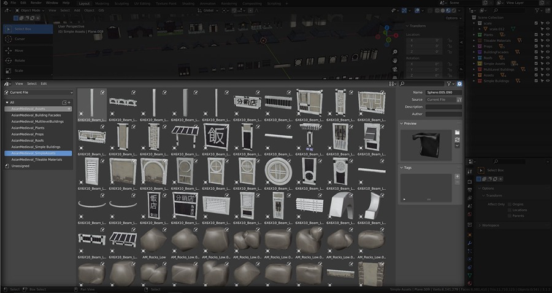The image size is (552, 293).
Task: Toggle Origins checkbox under Affect Only
Action: click(x=510, y=204)
